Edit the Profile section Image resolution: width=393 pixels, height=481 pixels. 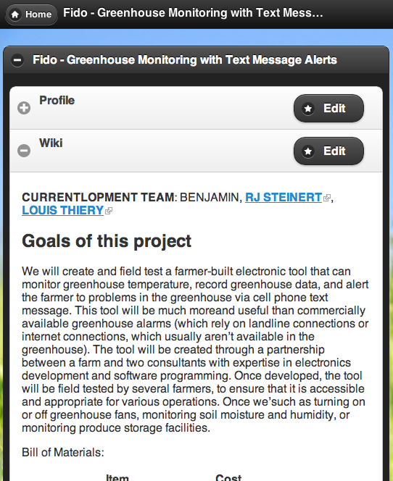pyautogui.click(x=329, y=108)
